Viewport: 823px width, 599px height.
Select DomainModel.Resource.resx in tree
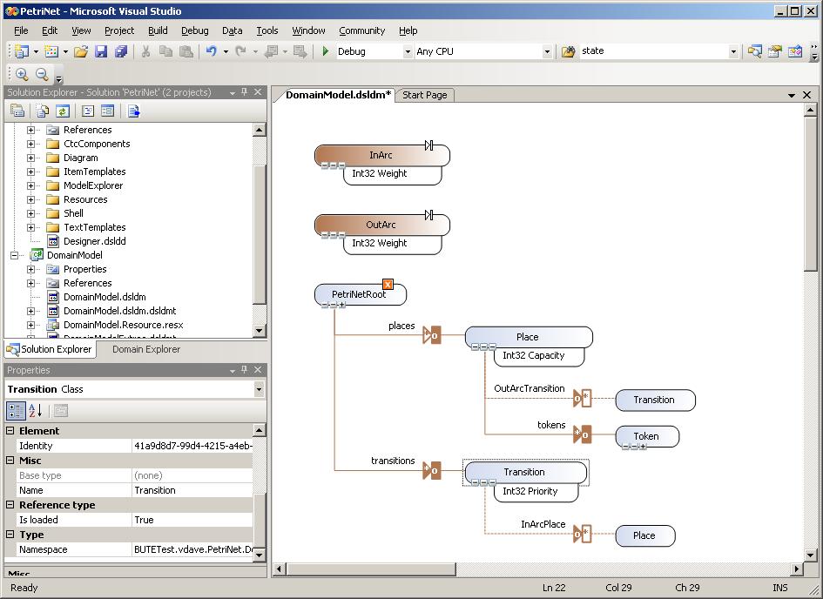click(124, 325)
